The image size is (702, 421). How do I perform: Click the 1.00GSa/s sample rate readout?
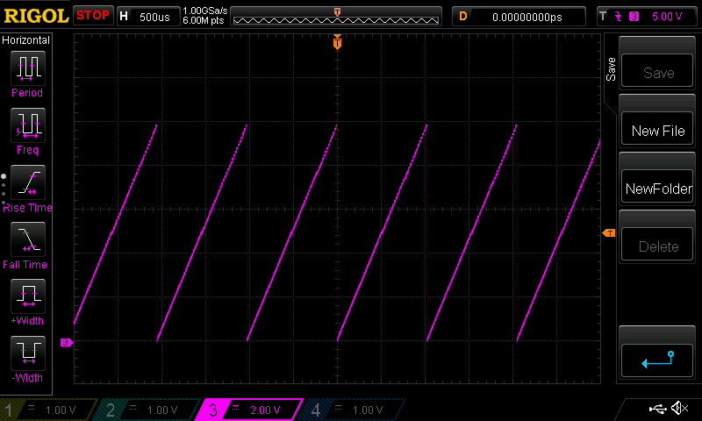click(205, 11)
